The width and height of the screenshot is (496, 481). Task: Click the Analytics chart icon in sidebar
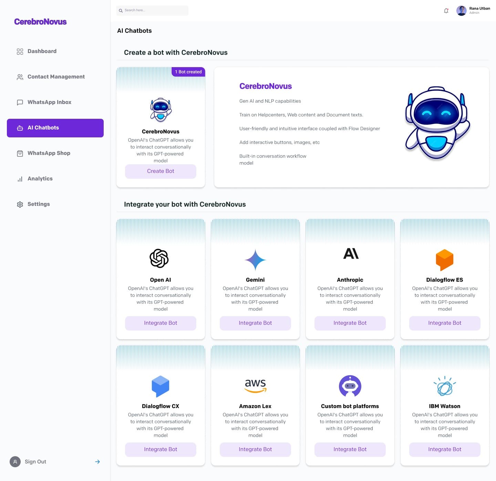click(20, 179)
